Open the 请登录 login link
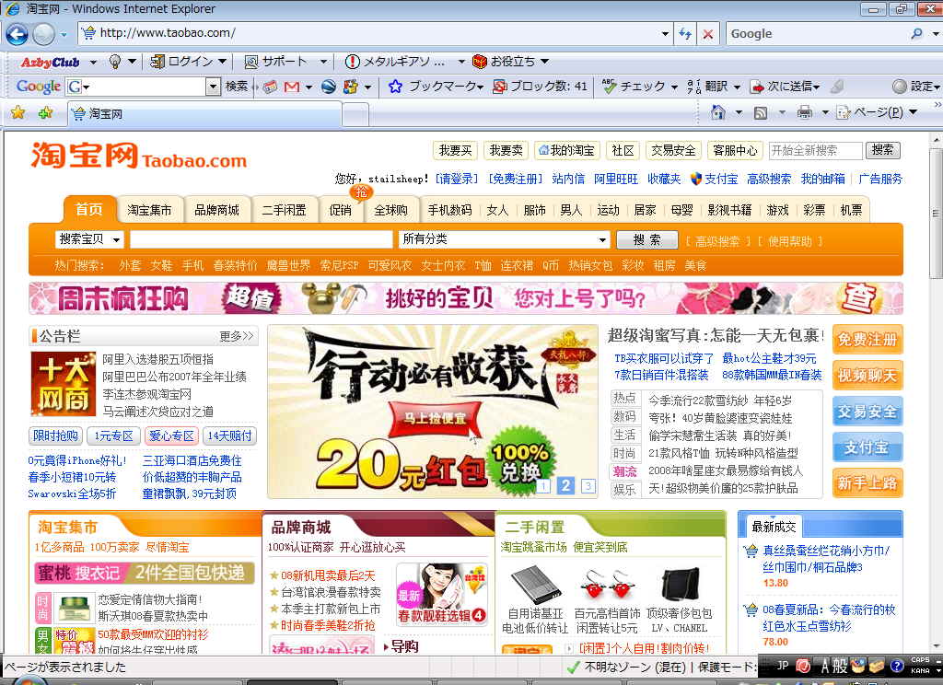 tap(457, 179)
